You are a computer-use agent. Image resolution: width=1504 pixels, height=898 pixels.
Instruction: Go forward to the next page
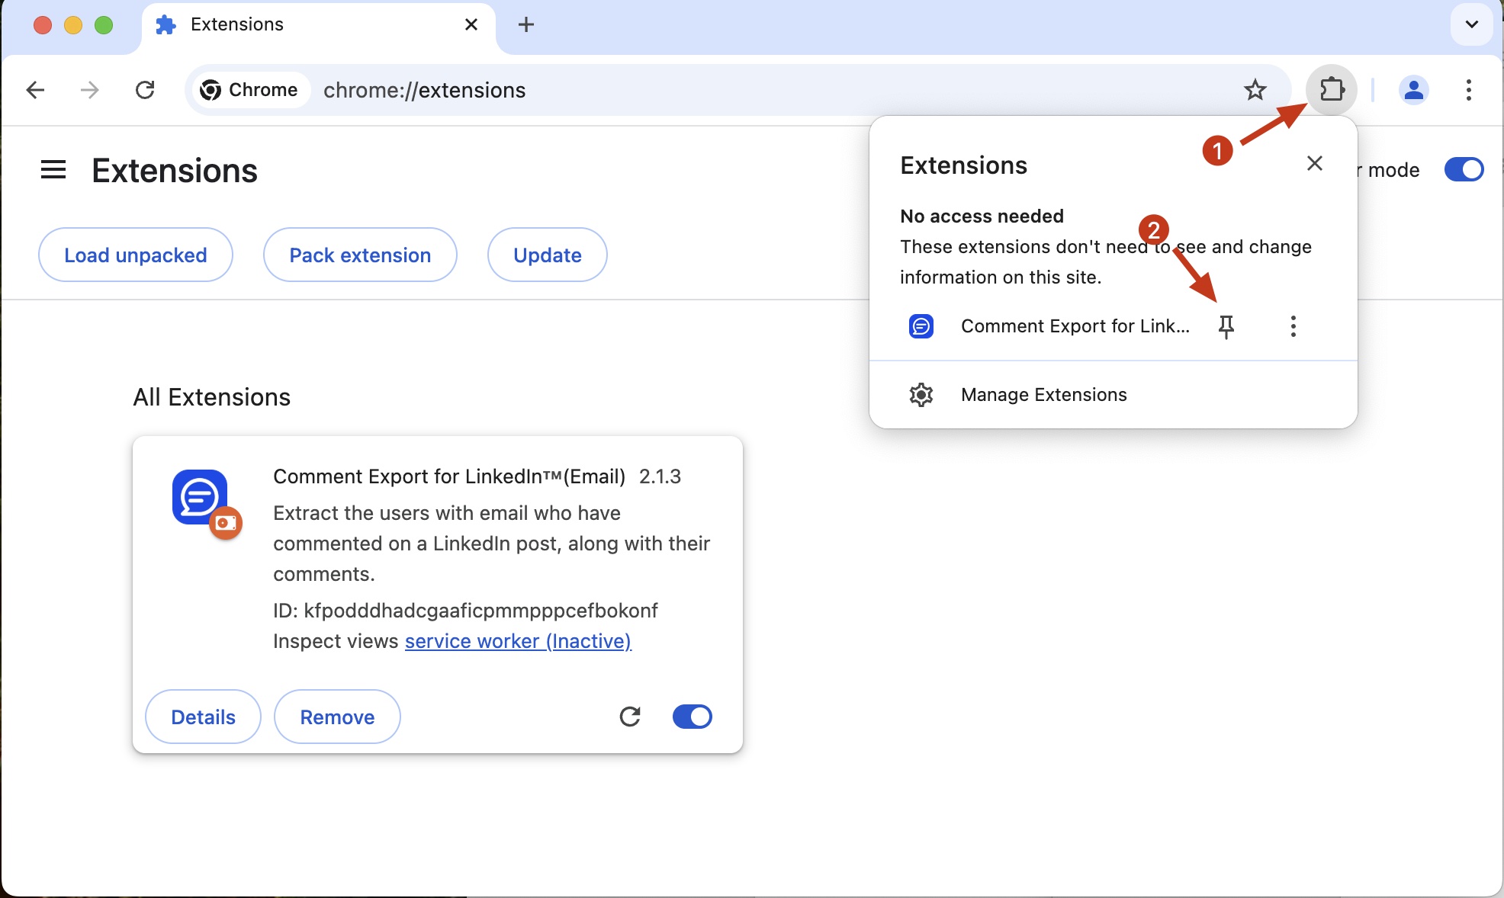90,90
